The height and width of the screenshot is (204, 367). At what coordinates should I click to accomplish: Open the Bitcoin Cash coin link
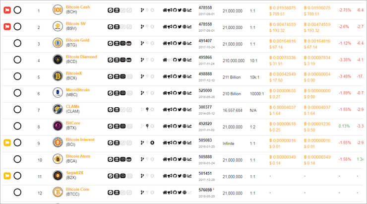tap(78, 7)
